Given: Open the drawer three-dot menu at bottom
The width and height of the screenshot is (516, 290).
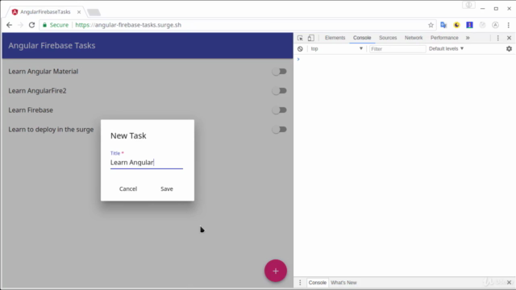Looking at the screenshot, I should tap(300, 283).
